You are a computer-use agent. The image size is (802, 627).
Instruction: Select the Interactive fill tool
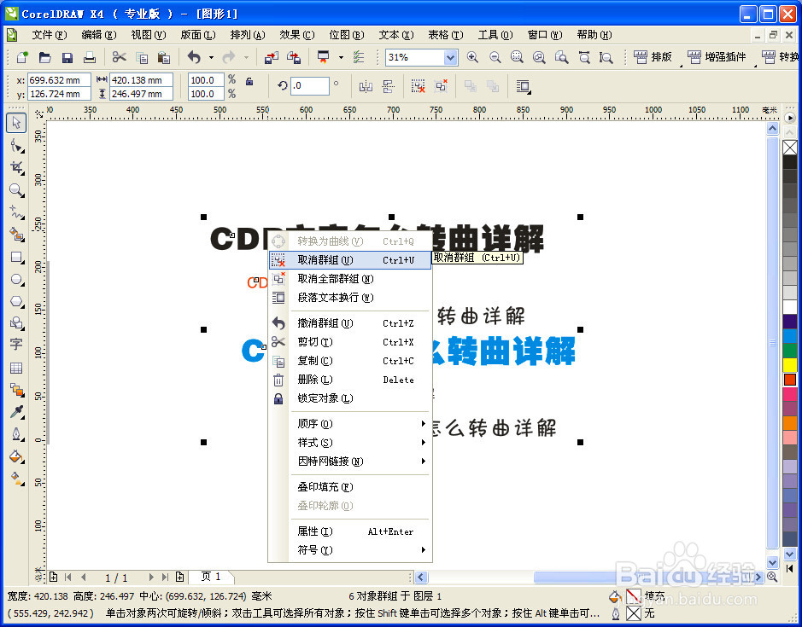tap(16, 479)
